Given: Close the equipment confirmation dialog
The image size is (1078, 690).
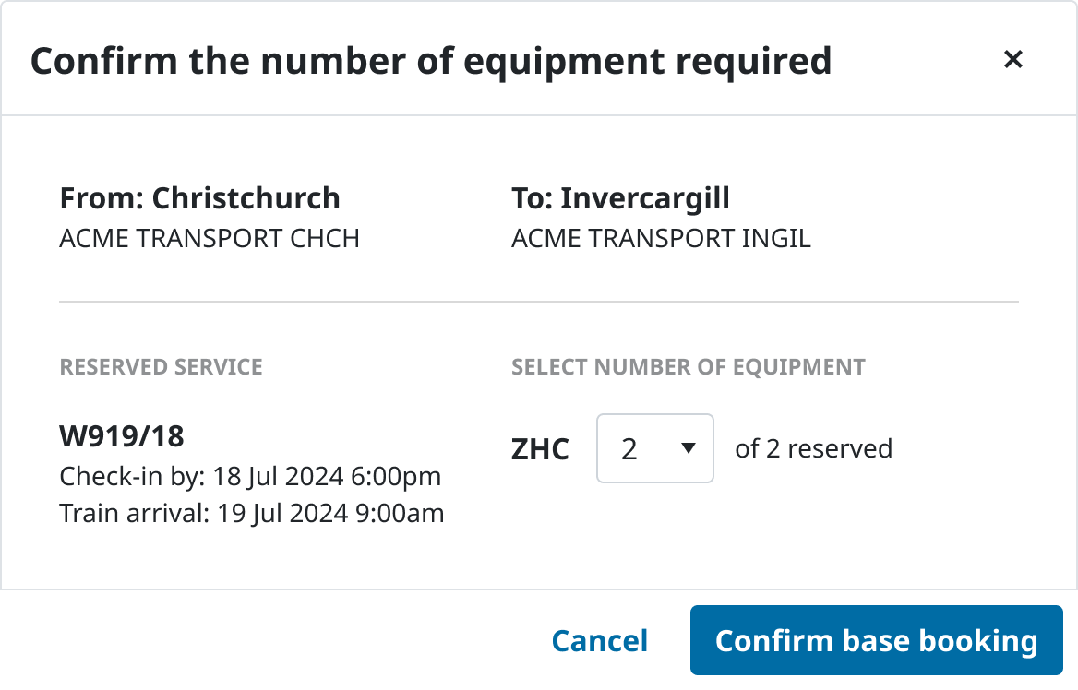Looking at the screenshot, I should [1013, 60].
